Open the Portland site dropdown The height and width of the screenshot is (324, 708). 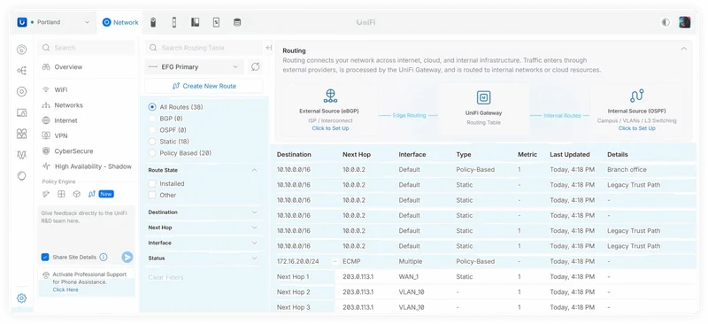click(x=54, y=22)
